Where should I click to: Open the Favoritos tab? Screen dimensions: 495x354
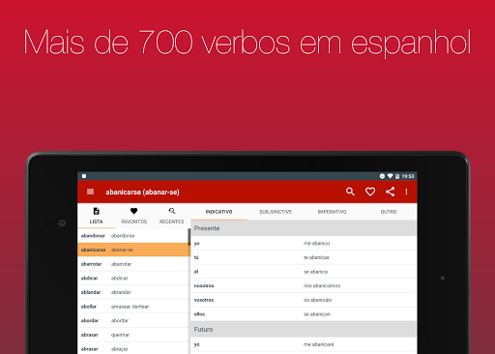point(133,216)
